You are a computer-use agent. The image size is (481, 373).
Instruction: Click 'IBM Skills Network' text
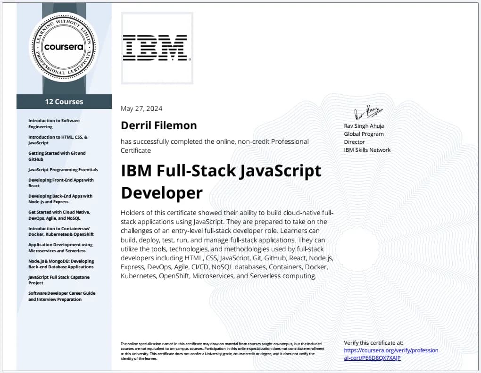coord(367,150)
